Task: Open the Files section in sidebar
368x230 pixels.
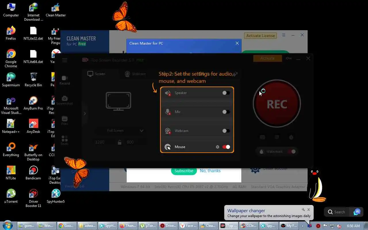Action: point(65,121)
